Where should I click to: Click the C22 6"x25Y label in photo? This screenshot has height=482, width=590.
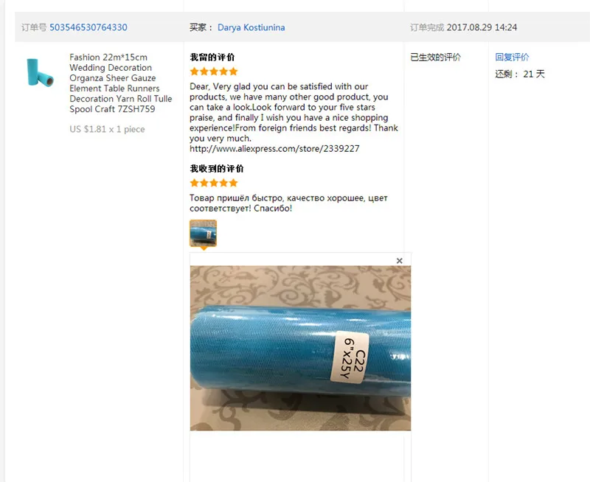(x=350, y=357)
